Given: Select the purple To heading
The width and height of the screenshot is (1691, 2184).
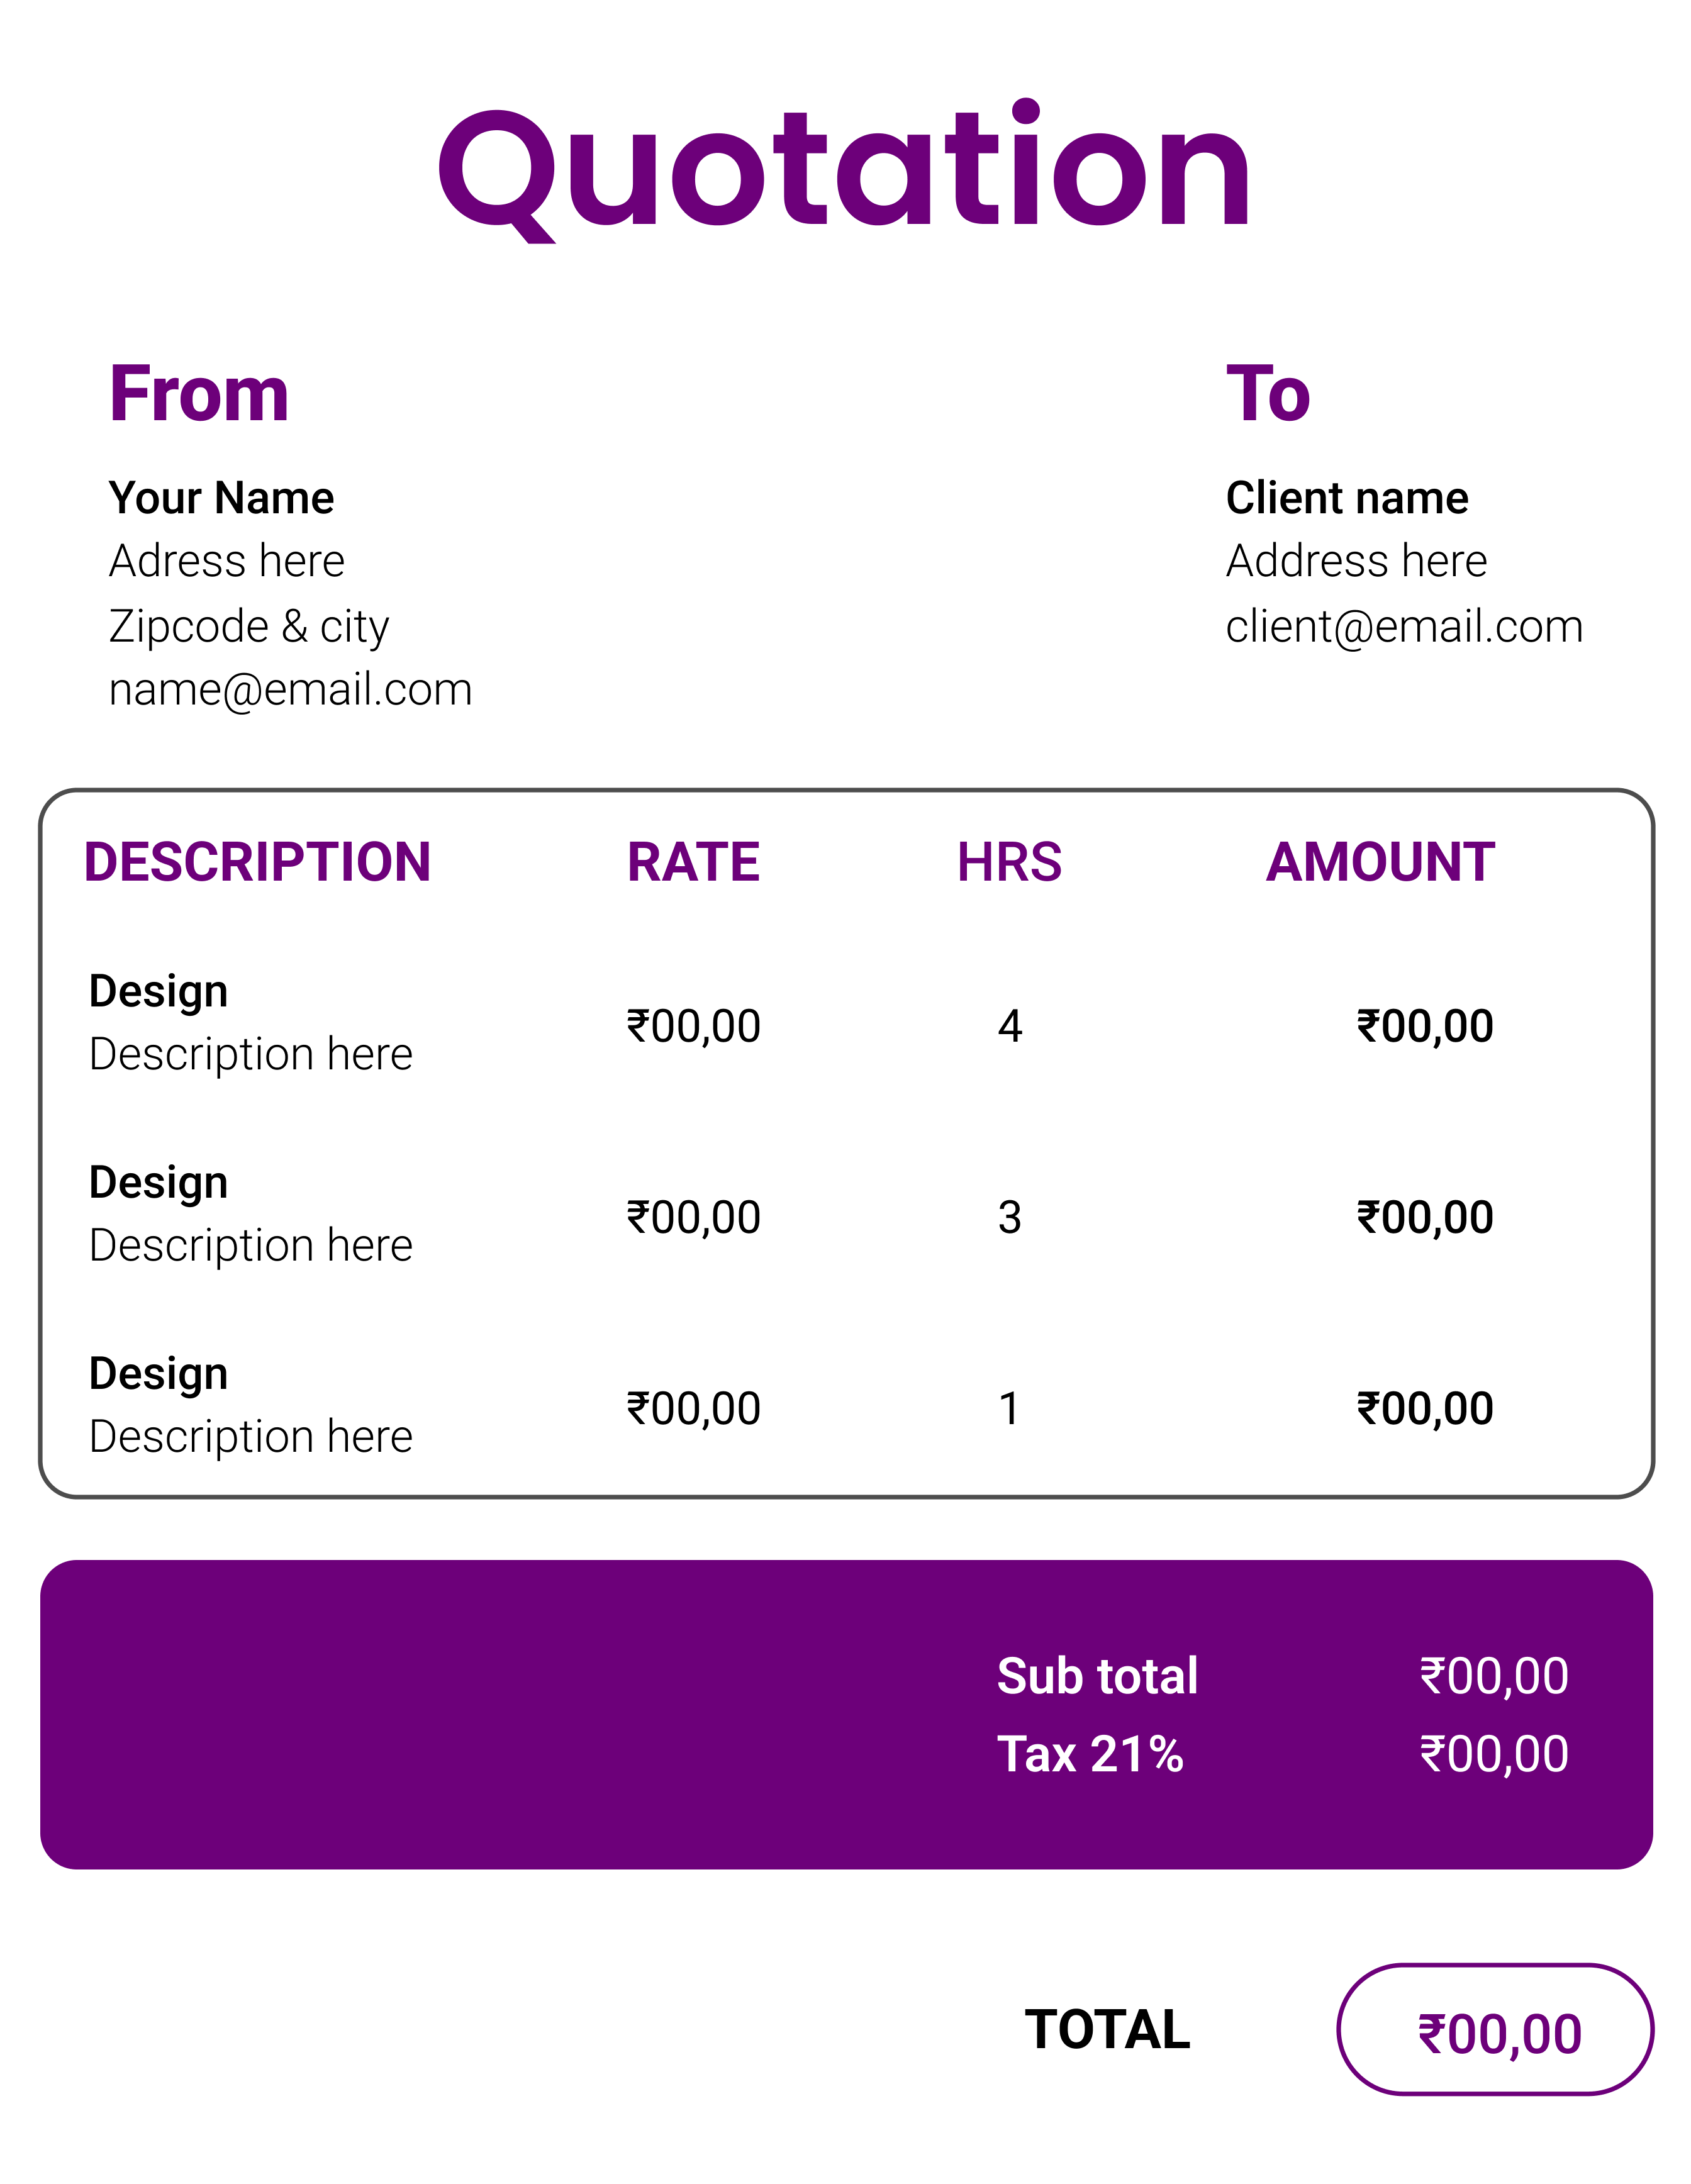Looking at the screenshot, I should tap(1268, 394).
